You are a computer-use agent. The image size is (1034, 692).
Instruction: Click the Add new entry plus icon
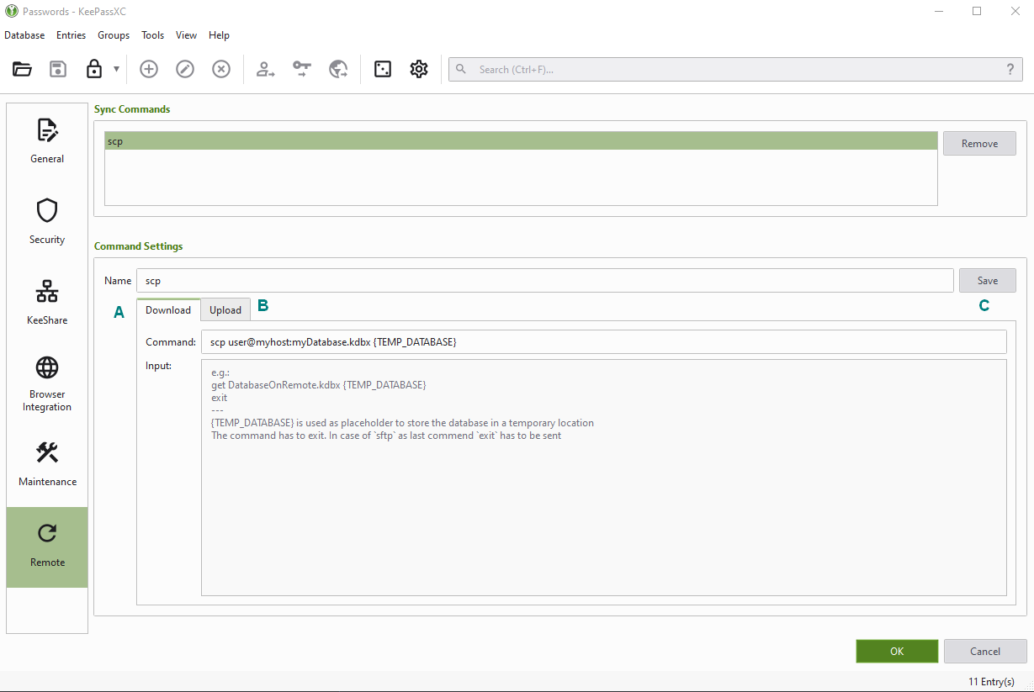click(x=149, y=70)
